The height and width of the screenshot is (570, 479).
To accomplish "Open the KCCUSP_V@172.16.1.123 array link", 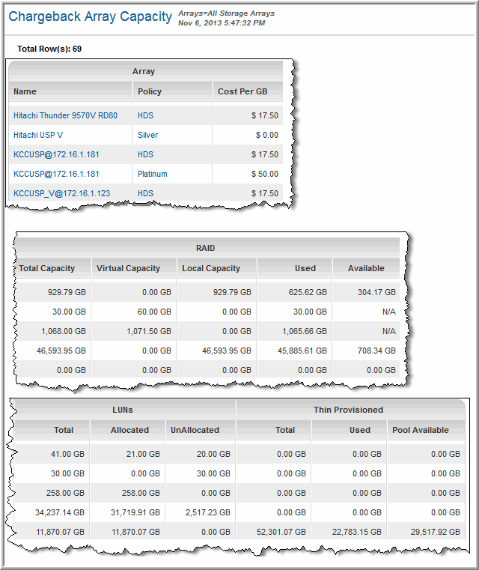I will (61, 193).
